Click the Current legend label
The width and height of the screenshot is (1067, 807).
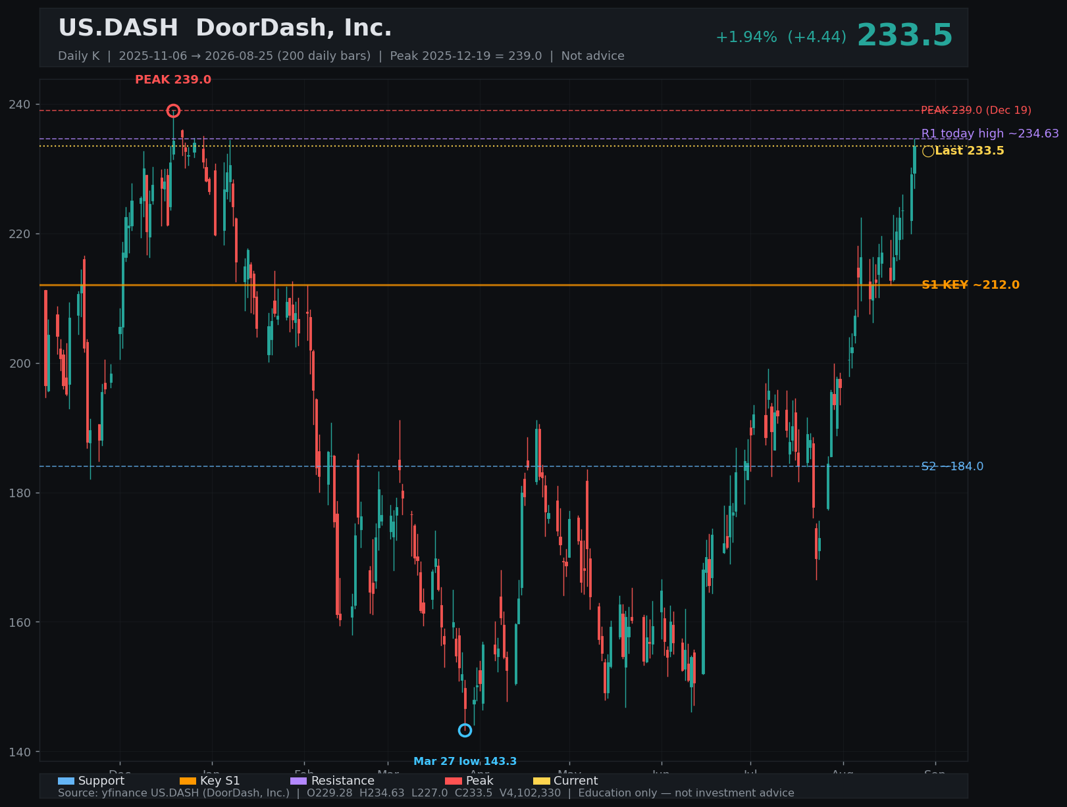576,781
